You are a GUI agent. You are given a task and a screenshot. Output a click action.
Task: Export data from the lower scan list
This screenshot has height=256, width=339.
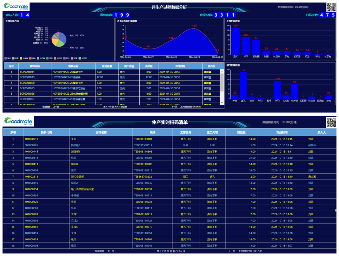(x=99, y=251)
